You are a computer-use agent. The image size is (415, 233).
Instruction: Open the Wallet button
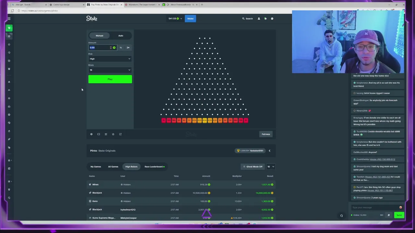pos(190,18)
